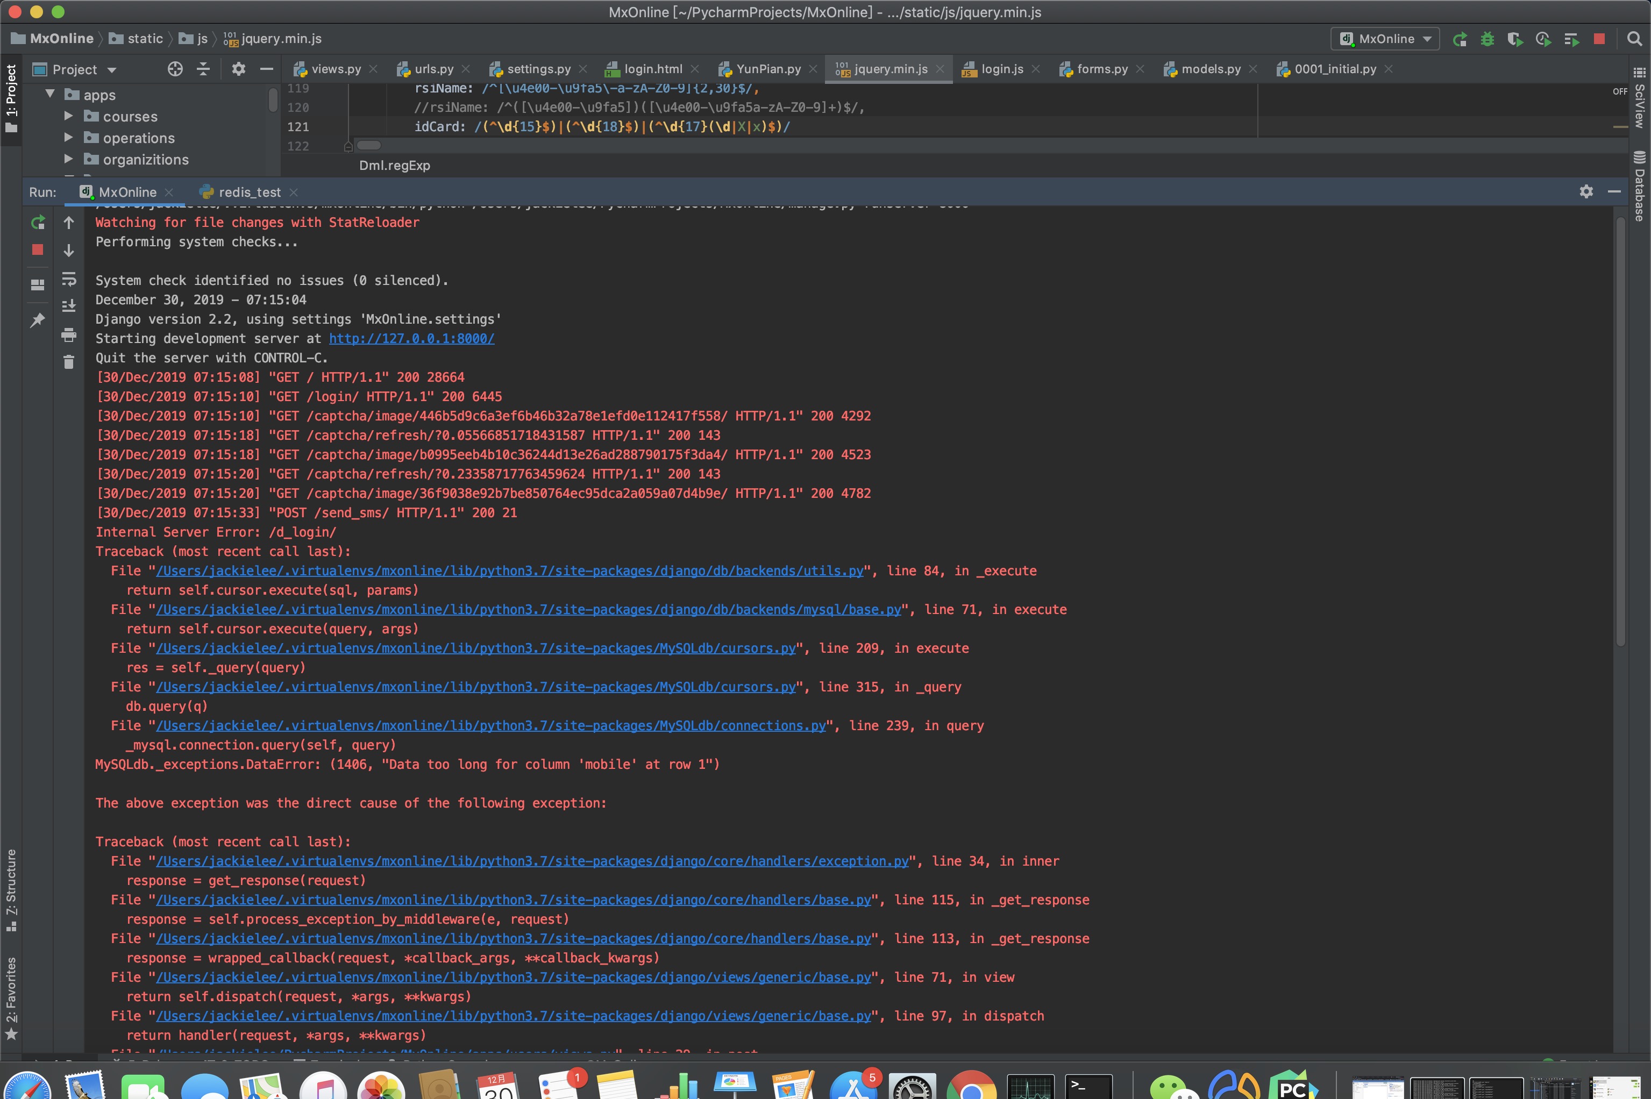
Task: Expand the operations folder
Action: click(69, 138)
